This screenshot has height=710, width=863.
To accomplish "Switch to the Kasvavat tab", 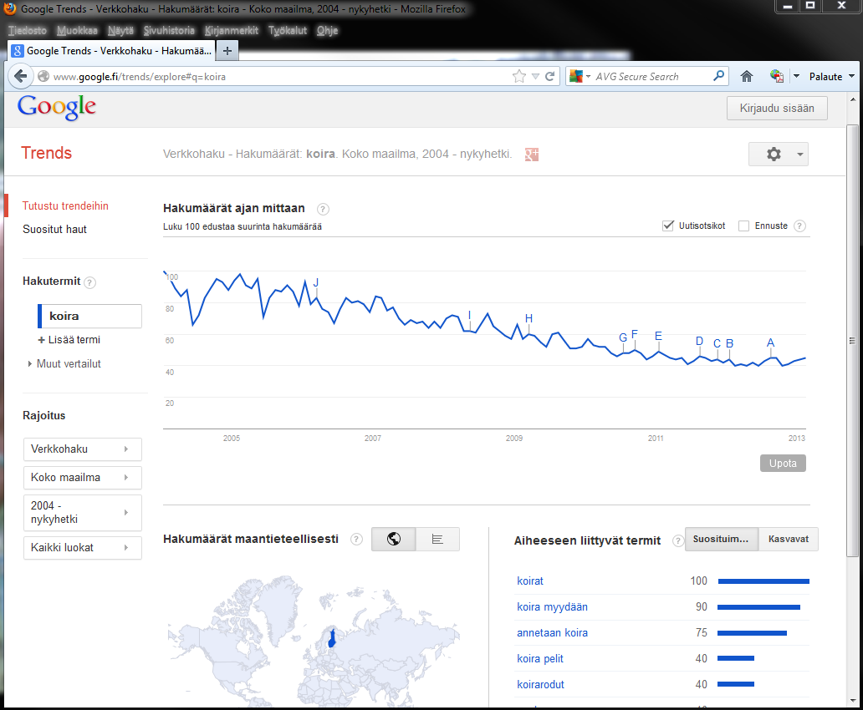I will (788, 539).
